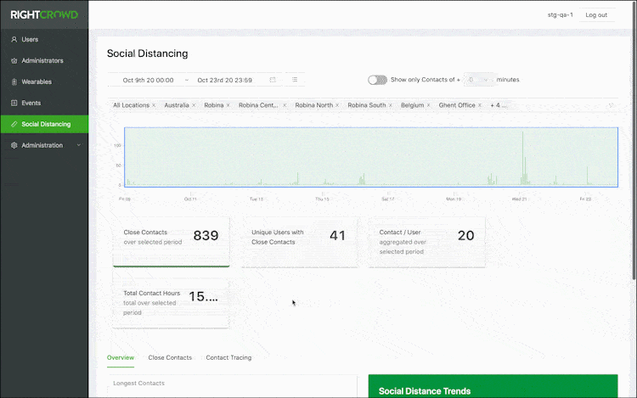
Task: Click the Longest Contacts heading
Action: pyautogui.click(x=138, y=383)
